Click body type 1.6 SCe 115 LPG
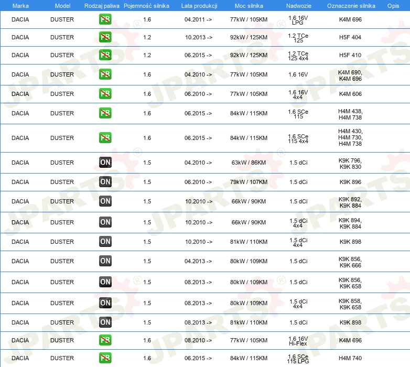This screenshot has height=367, width=410. click(298, 359)
